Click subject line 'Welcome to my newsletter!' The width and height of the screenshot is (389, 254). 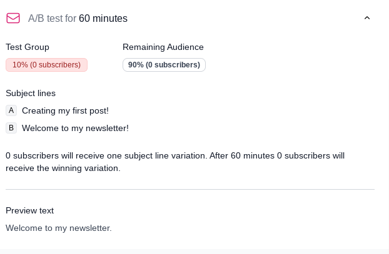pyautogui.click(x=75, y=128)
